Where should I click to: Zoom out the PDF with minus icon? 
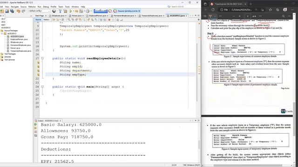(234, 16)
